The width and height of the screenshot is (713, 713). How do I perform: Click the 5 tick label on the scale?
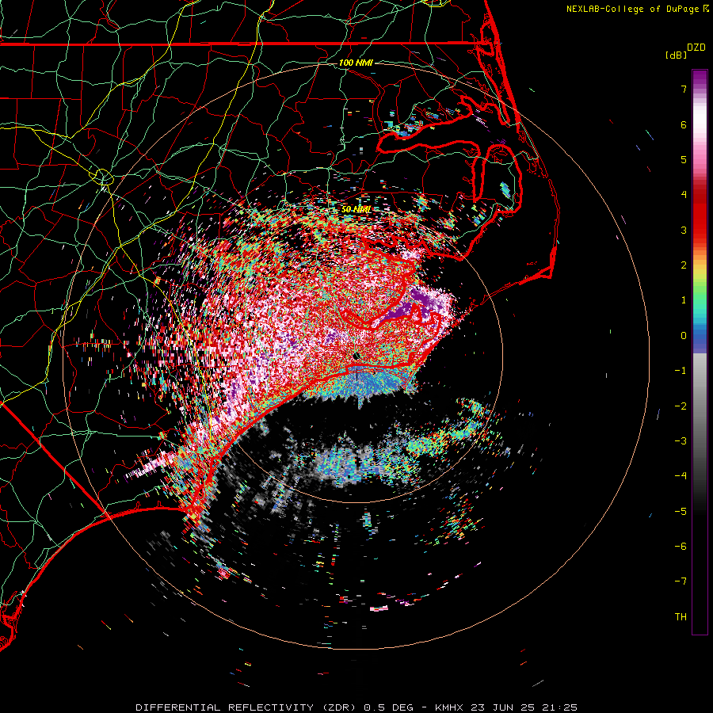684,159
